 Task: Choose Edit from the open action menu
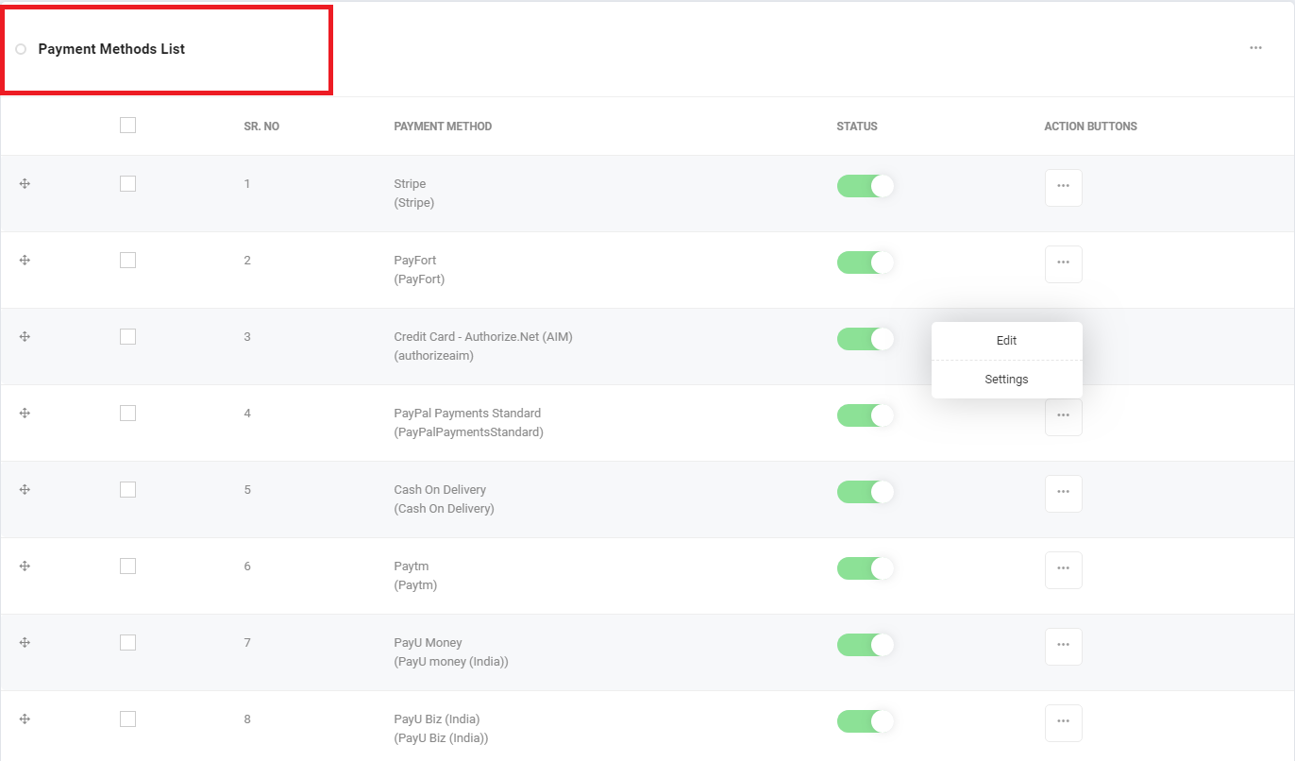1006,341
